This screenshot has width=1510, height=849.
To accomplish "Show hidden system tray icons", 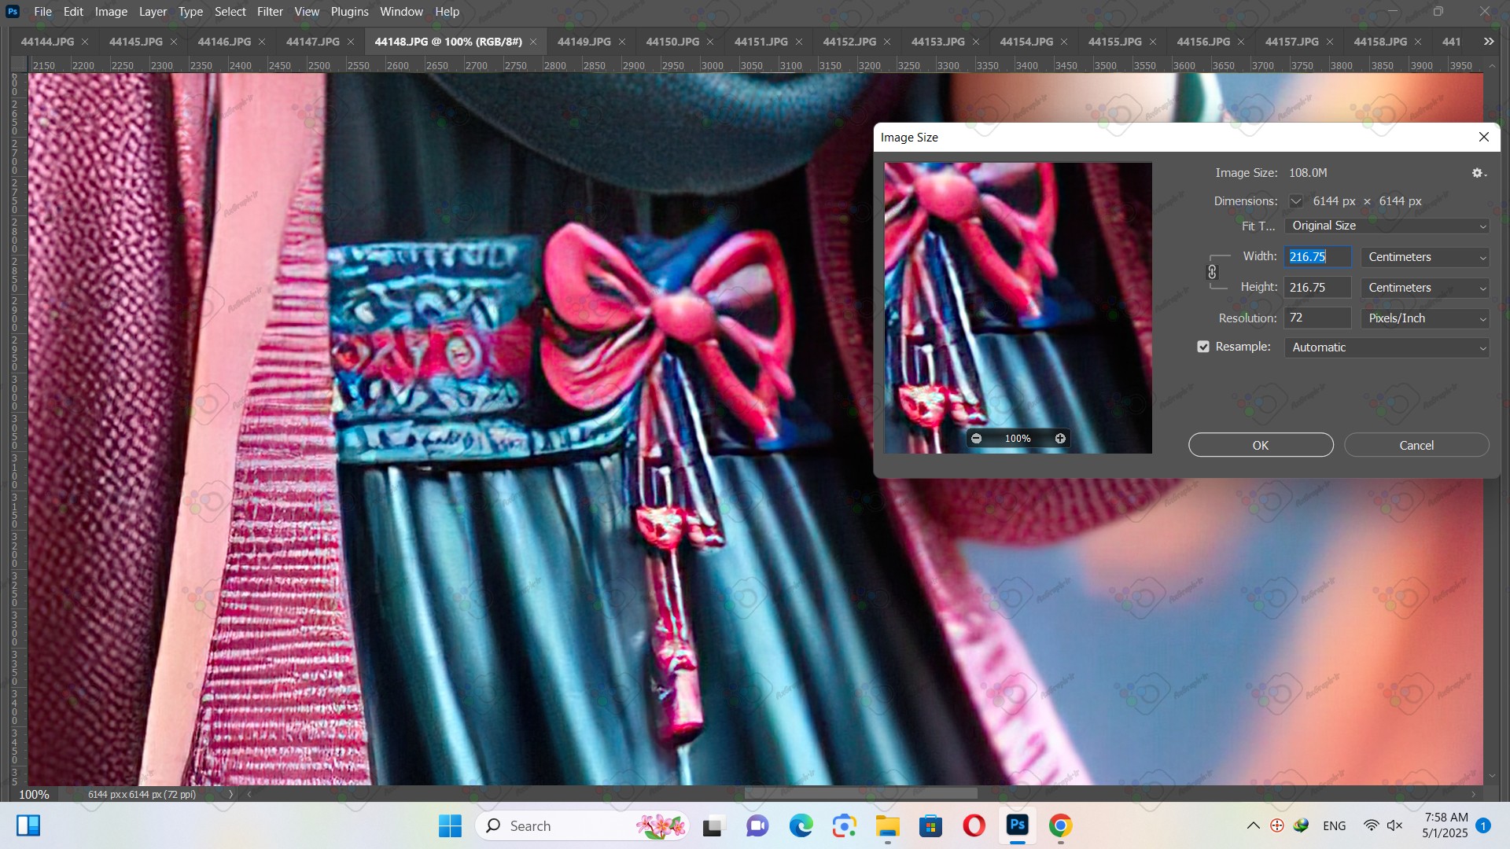I will pyautogui.click(x=1254, y=825).
